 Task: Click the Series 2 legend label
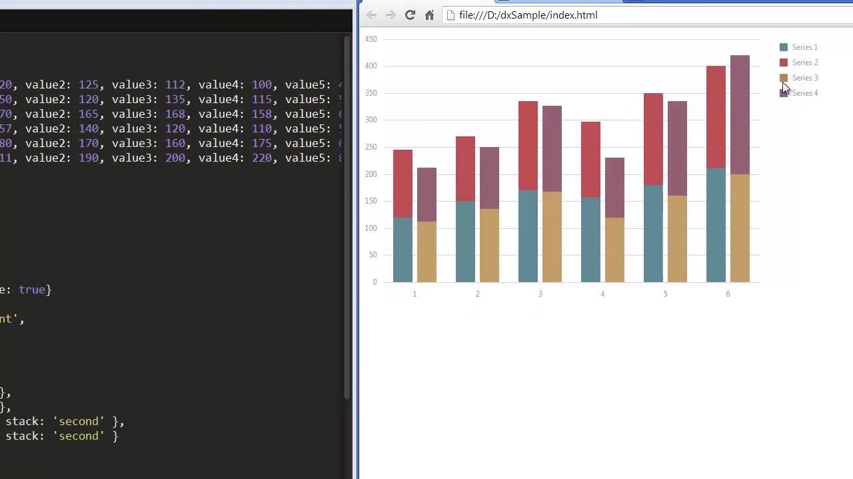pyautogui.click(x=805, y=63)
